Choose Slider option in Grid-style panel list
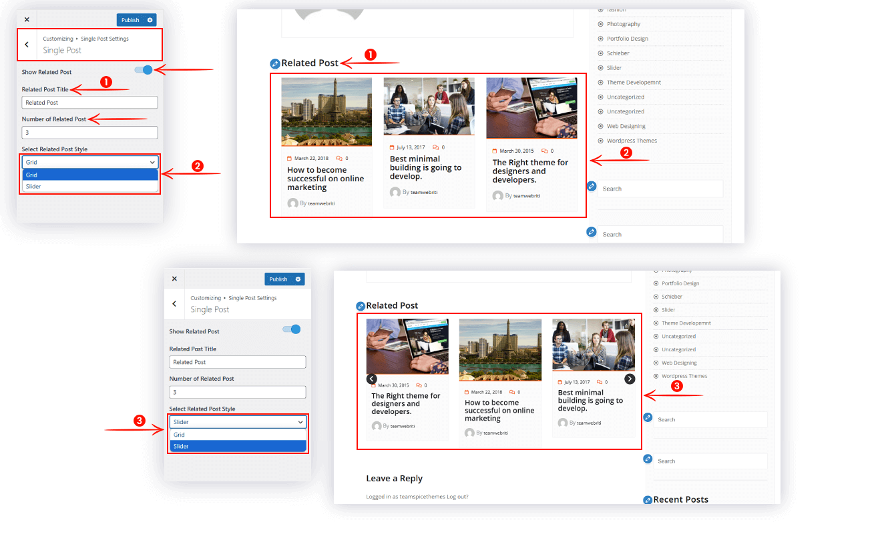The image size is (888, 536). pyautogui.click(x=90, y=187)
